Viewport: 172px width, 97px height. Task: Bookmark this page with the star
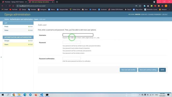coord(140,6)
